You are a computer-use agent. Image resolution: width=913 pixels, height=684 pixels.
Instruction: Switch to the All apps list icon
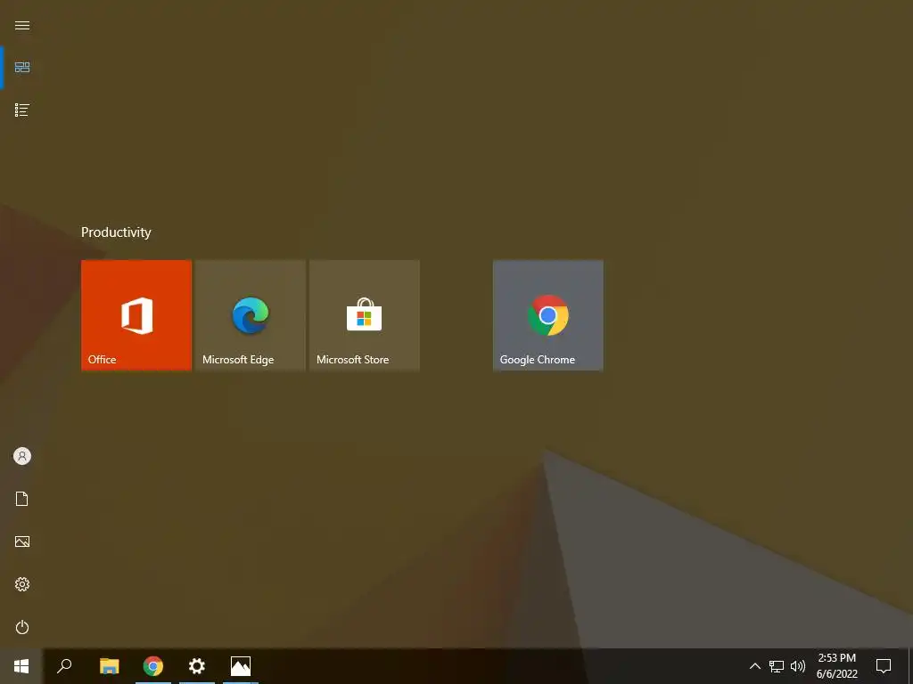(x=22, y=110)
